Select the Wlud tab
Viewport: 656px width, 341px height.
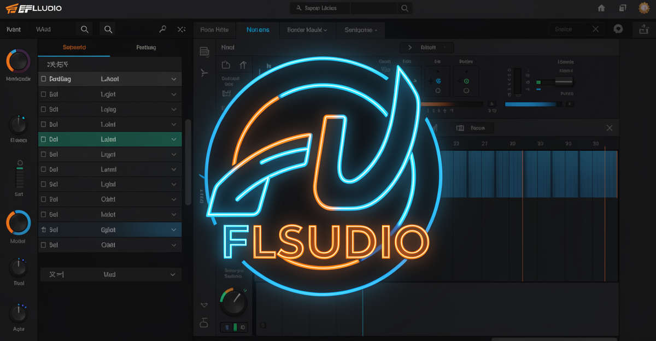(x=43, y=30)
